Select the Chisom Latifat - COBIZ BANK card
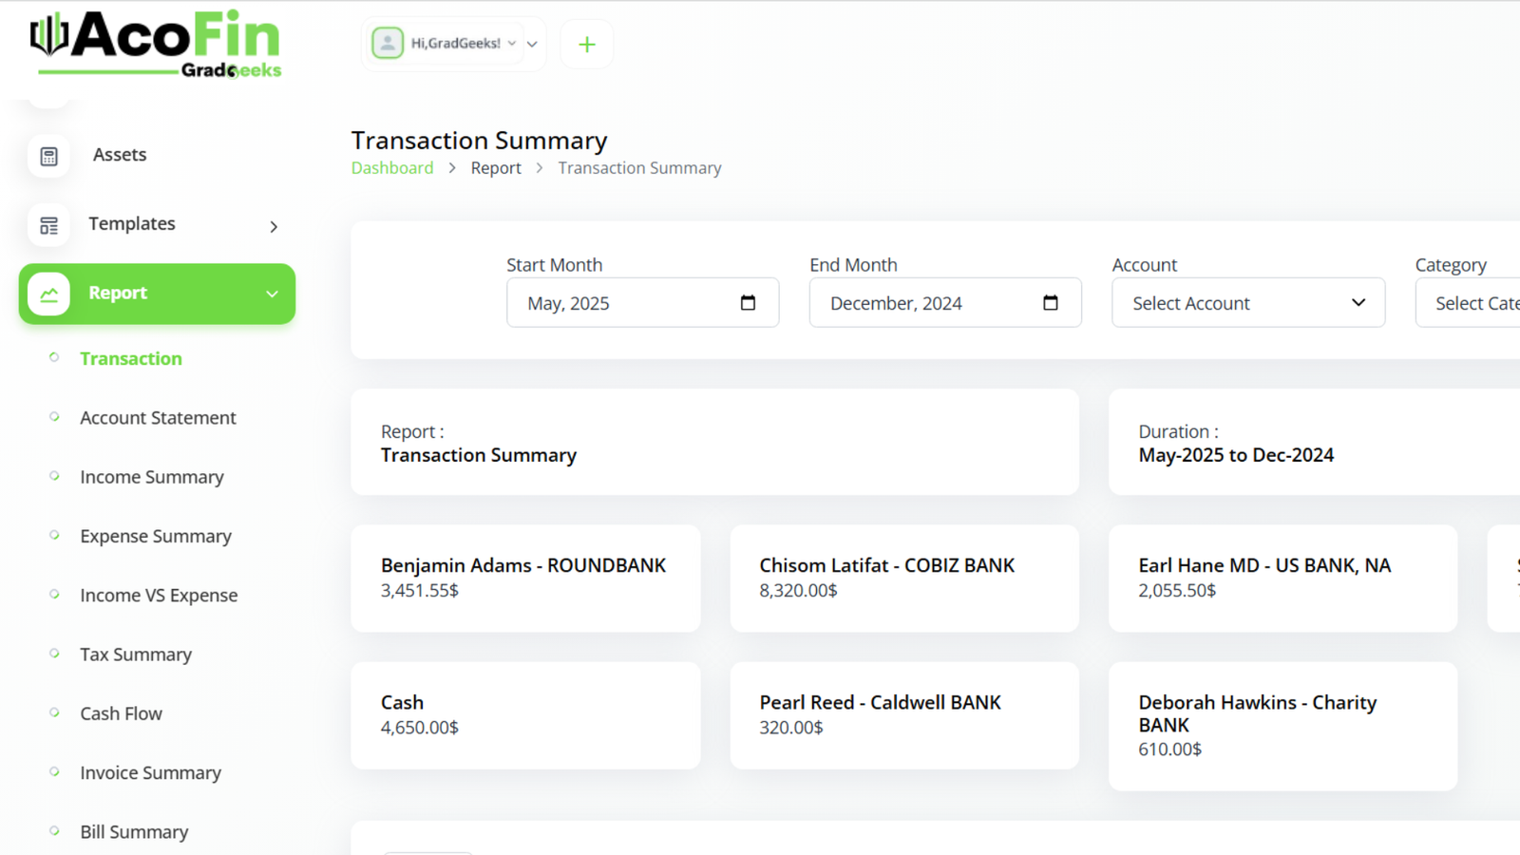The height and width of the screenshot is (855, 1520). pyautogui.click(x=903, y=578)
